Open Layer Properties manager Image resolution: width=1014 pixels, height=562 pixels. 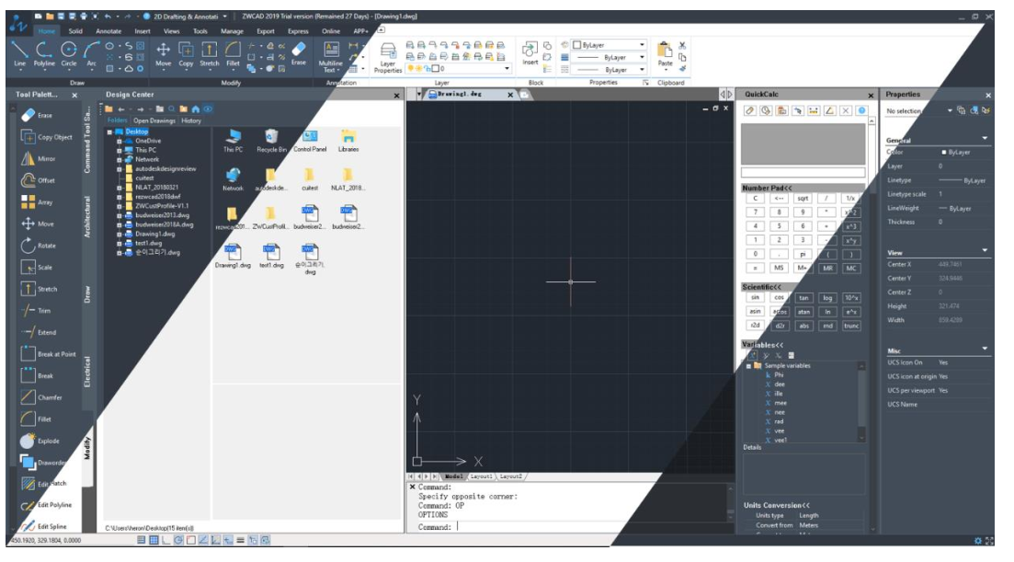tap(388, 58)
